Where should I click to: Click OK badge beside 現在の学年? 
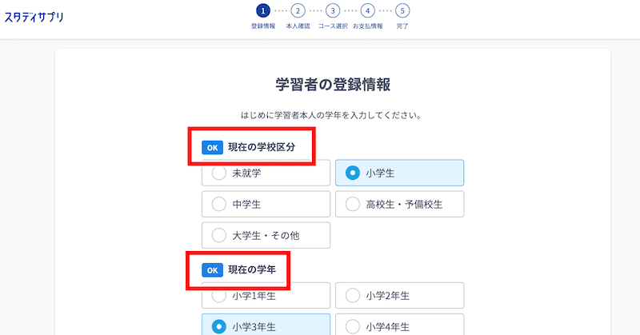pos(212,270)
